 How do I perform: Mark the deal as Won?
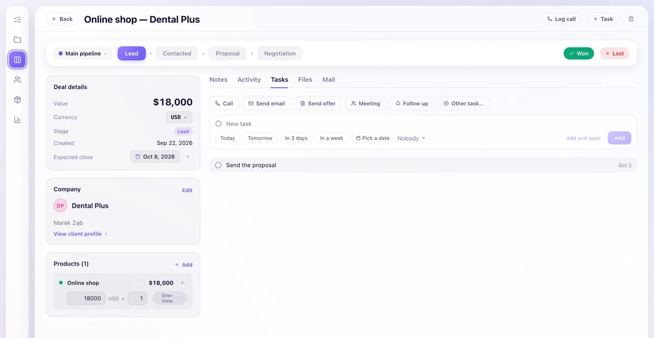[x=578, y=53]
